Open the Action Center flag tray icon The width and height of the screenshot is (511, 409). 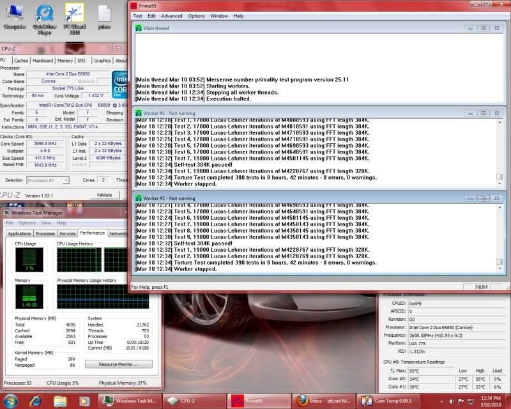[x=461, y=401]
